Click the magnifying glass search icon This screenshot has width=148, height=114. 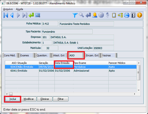coord(81,15)
